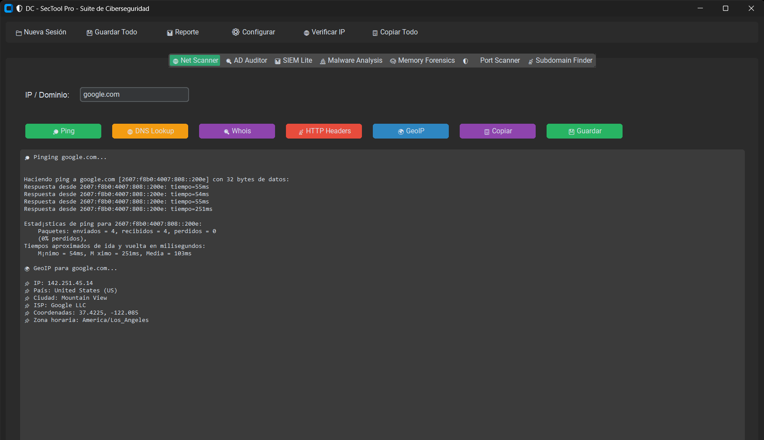This screenshot has height=440, width=764.
Task: Open the Port Scanner tab
Action: click(x=492, y=61)
